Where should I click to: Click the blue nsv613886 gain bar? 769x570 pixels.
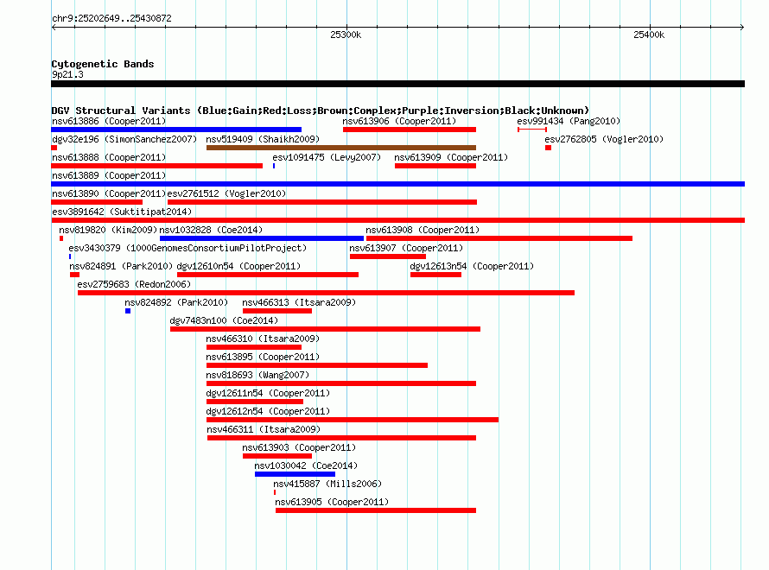pyautogui.click(x=176, y=130)
